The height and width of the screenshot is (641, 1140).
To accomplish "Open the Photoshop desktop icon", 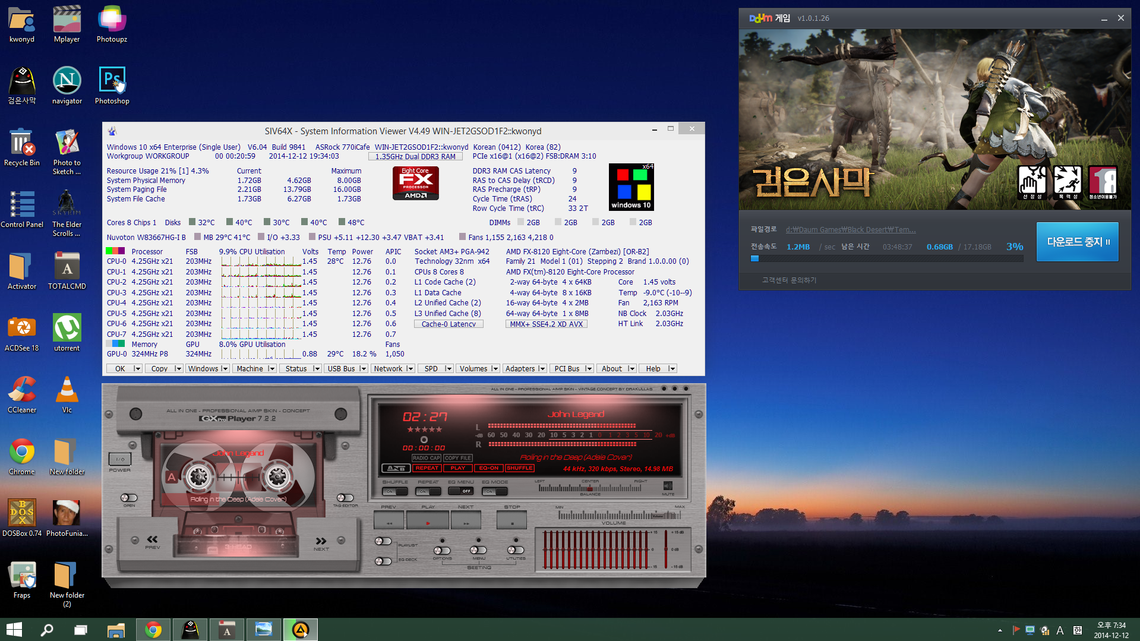I will [112, 86].
